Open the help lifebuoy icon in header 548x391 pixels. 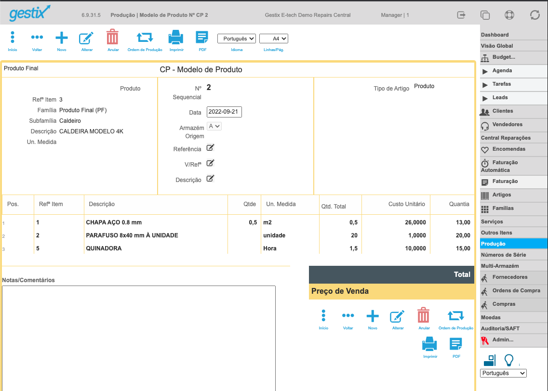(509, 15)
